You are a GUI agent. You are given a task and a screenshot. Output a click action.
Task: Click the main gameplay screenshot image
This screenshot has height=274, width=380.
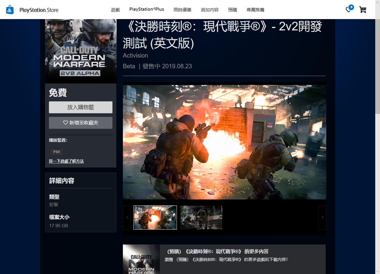tap(224, 142)
